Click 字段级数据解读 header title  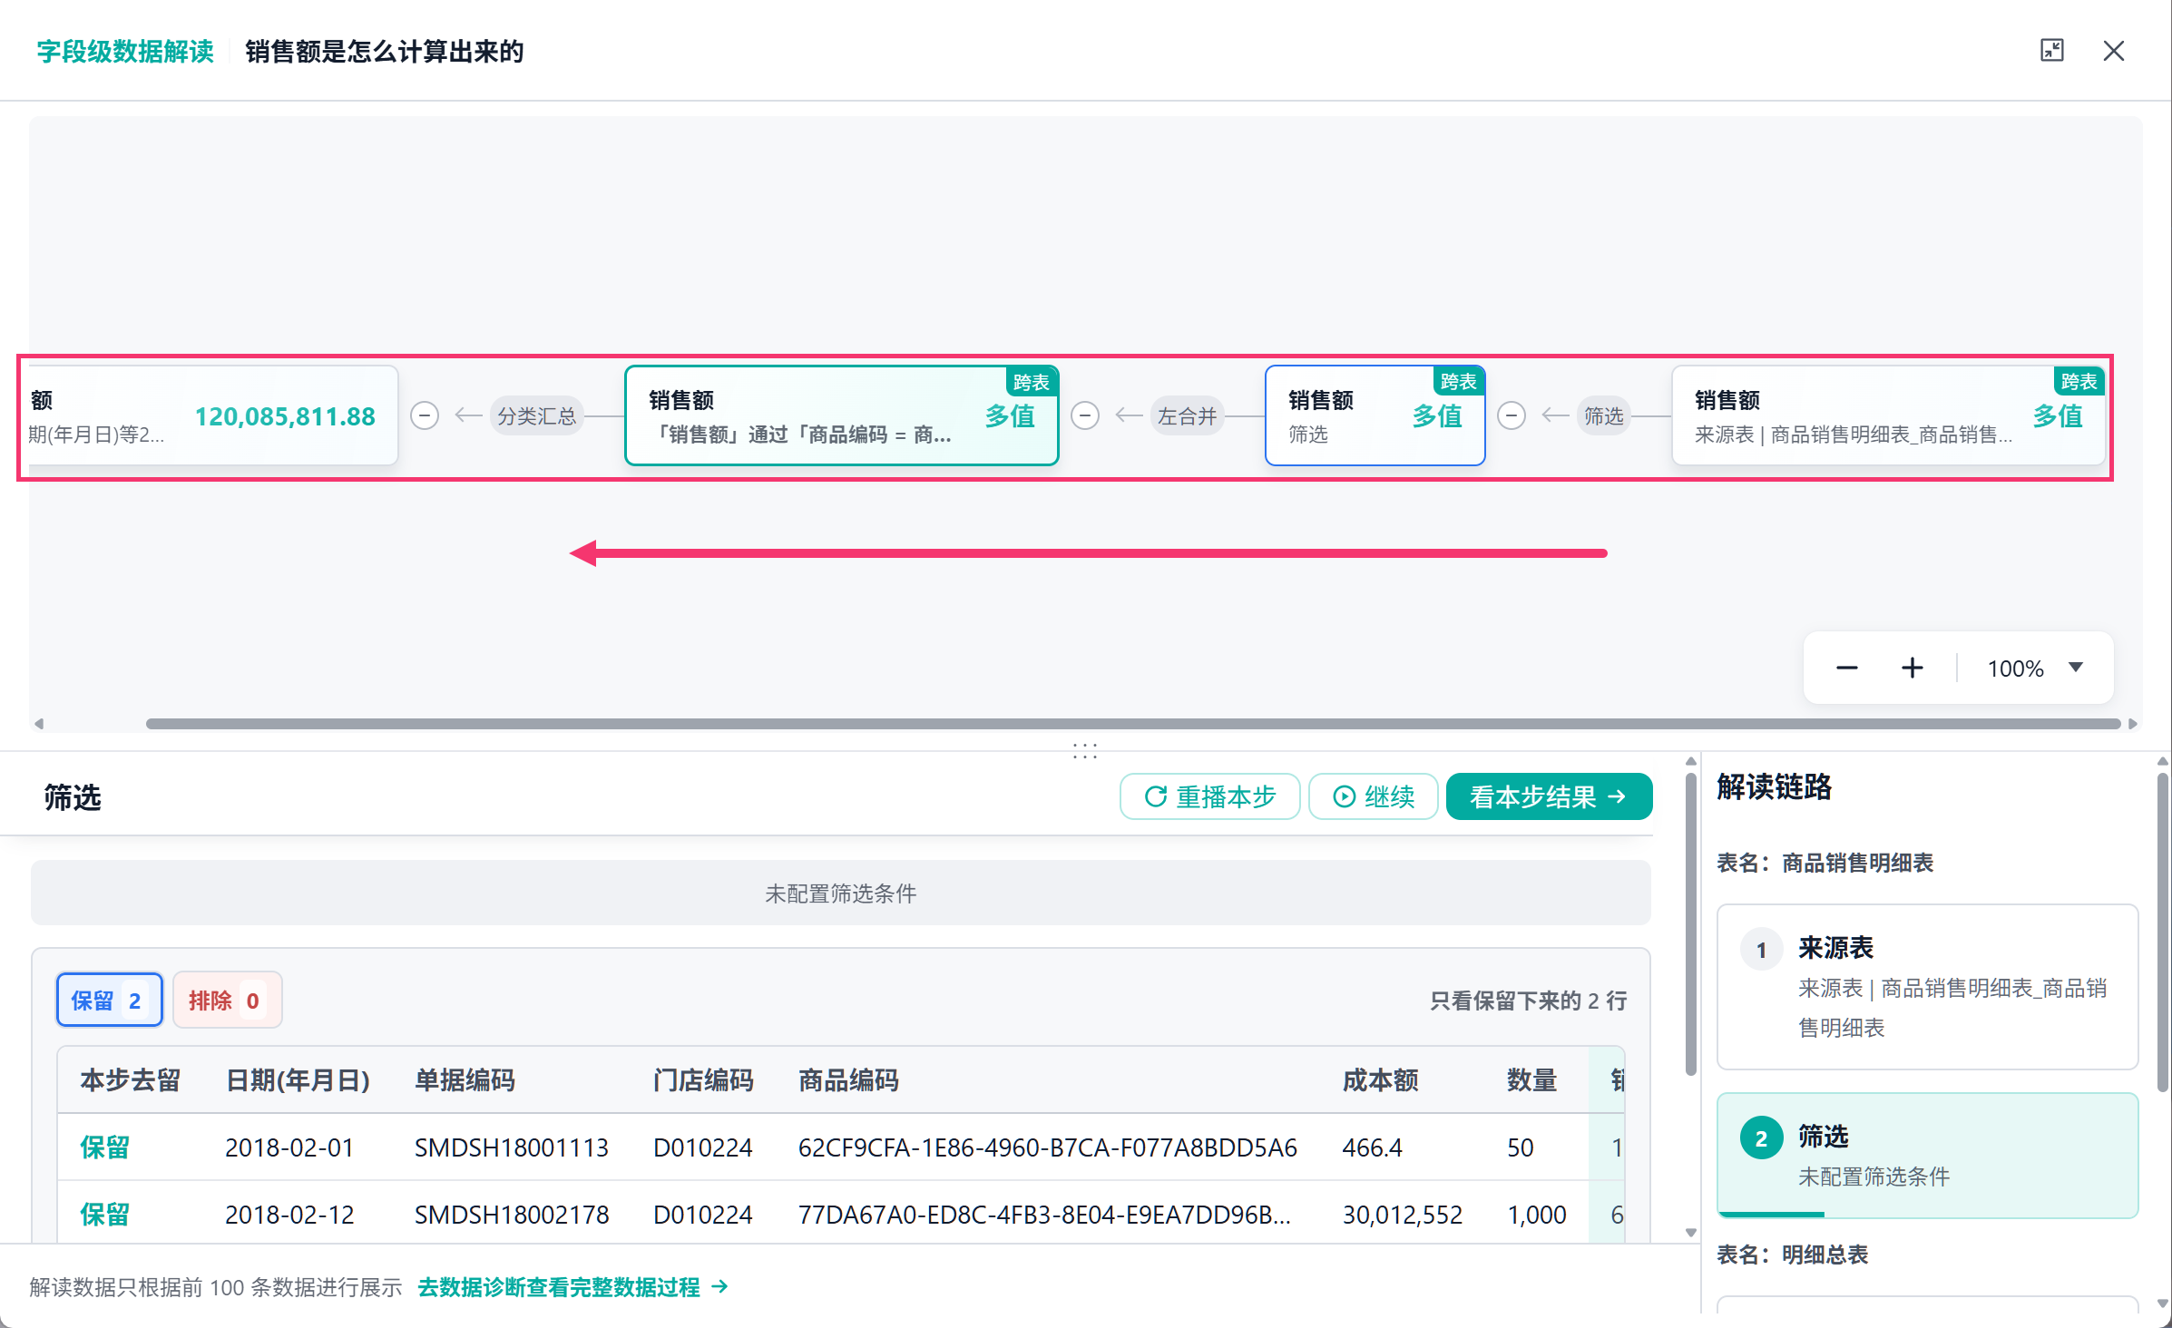125,51
